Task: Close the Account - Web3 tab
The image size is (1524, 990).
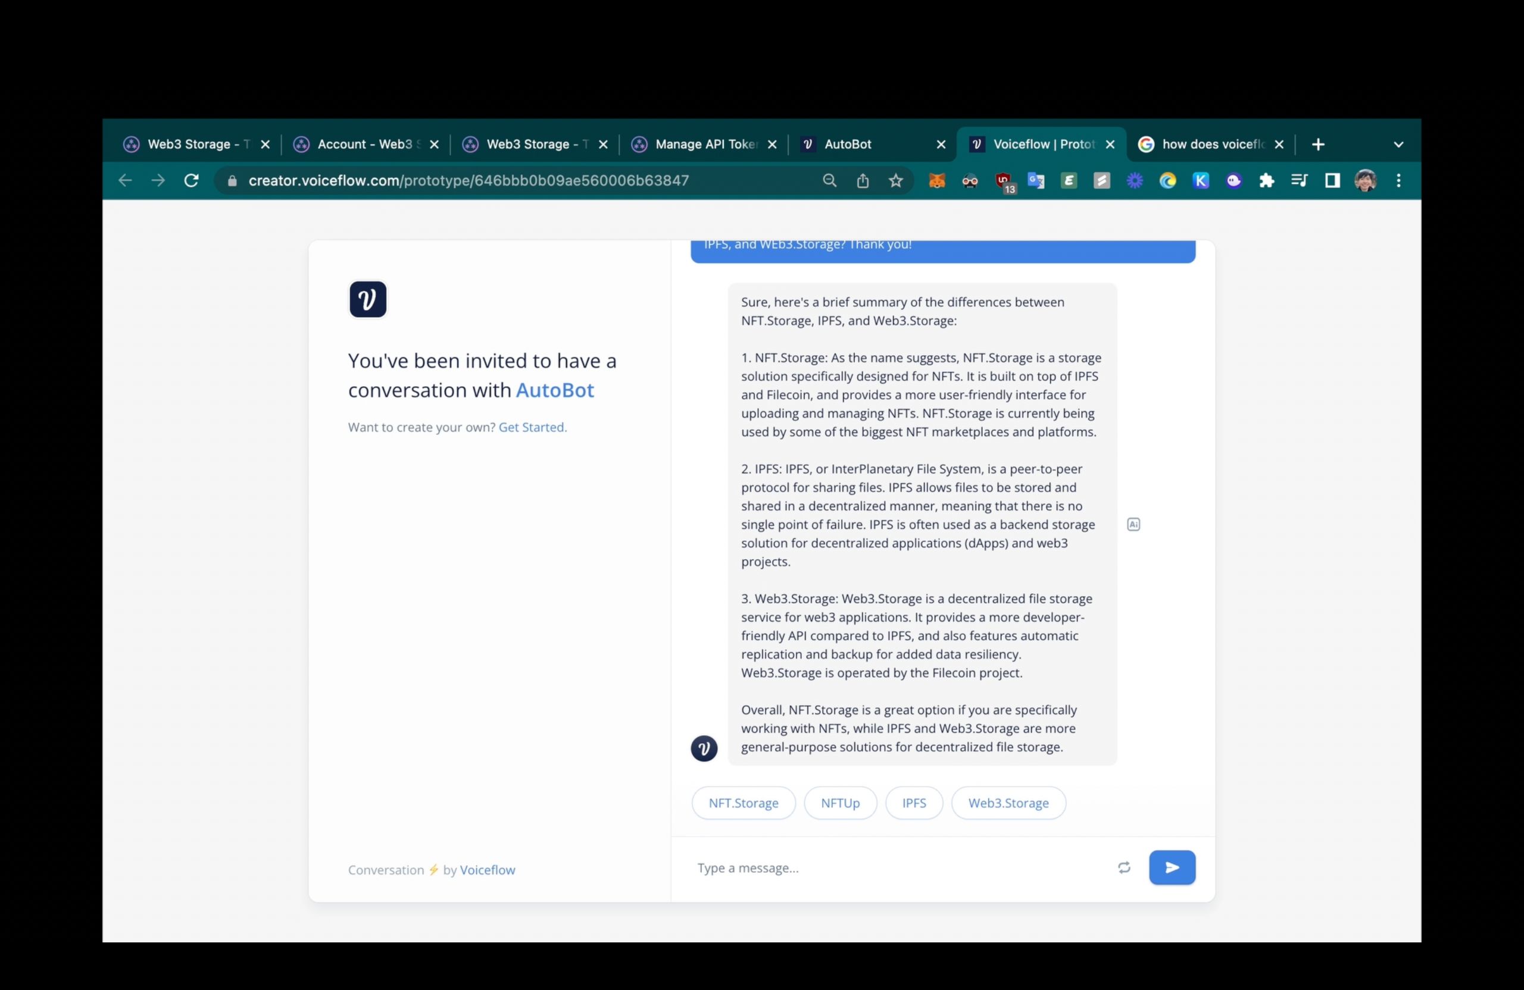Action: (433, 145)
